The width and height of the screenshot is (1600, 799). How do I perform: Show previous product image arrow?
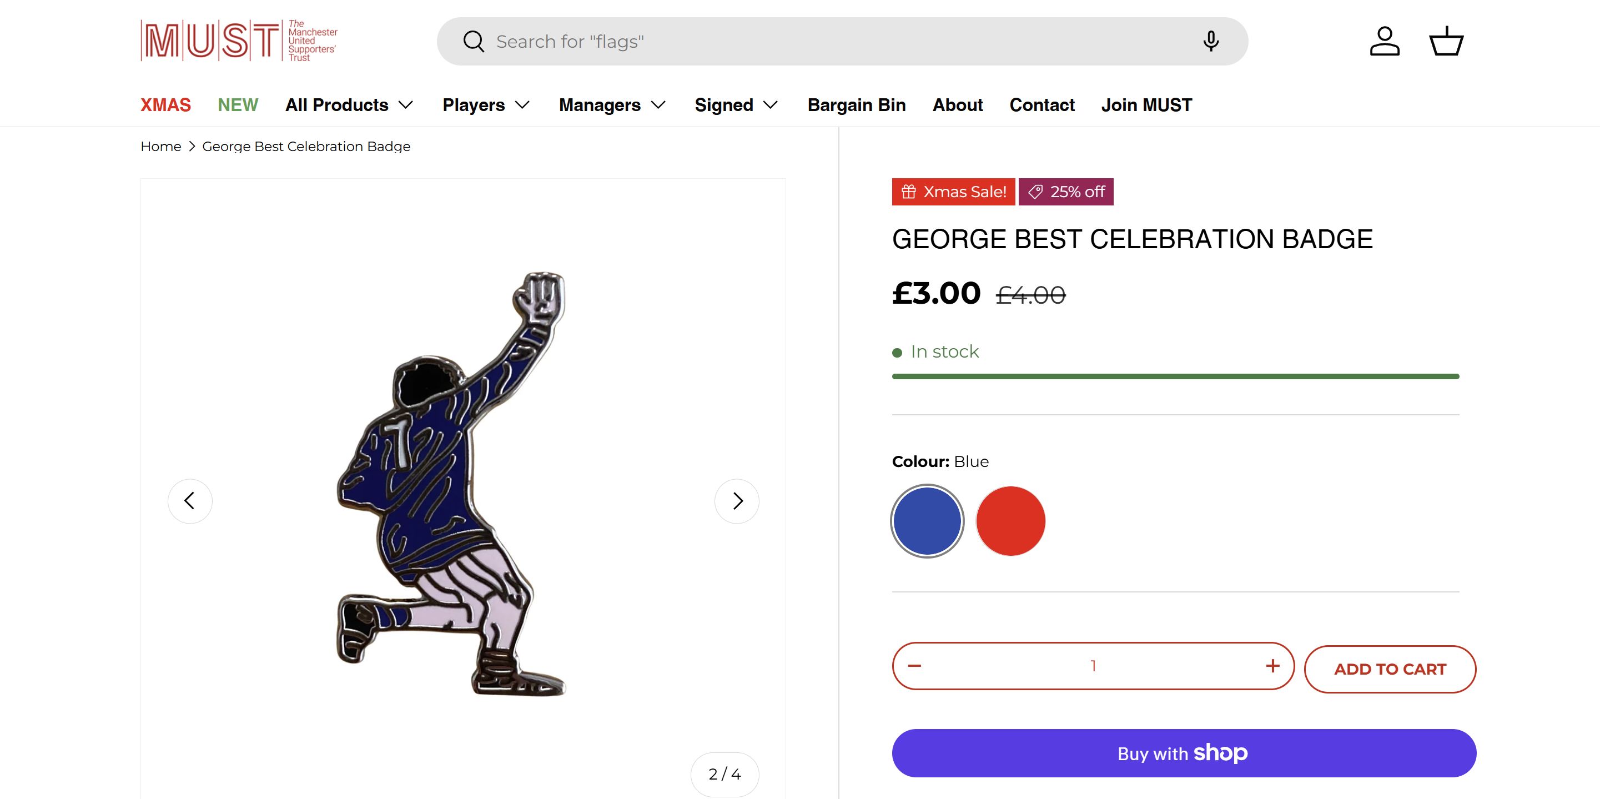(x=190, y=501)
